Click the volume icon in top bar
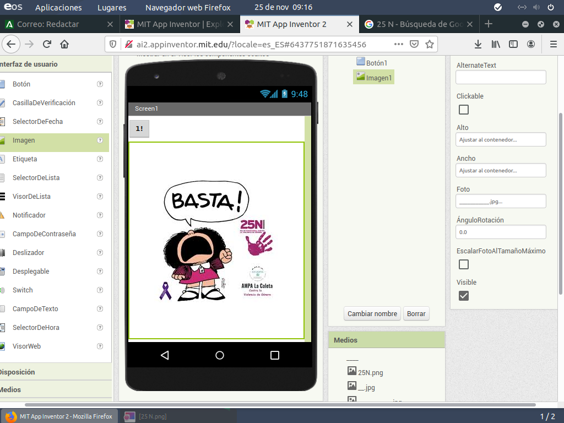 (536, 7)
